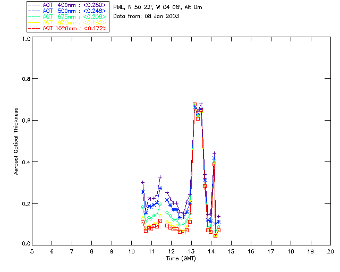
Task: Click the 18 tick label on time axis
Action: point(291,251)
